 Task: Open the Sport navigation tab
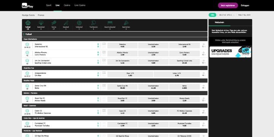[49, 5]
